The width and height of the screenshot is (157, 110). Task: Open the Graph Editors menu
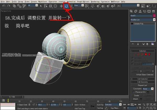83,2
